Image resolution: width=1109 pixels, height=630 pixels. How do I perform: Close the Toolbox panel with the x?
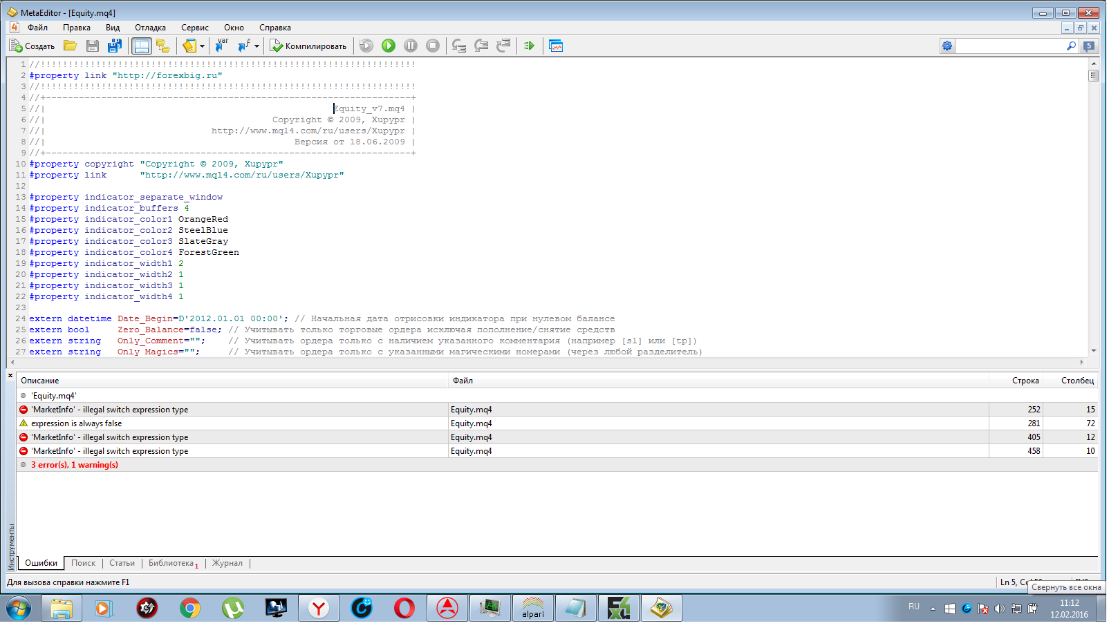[10, 376]
